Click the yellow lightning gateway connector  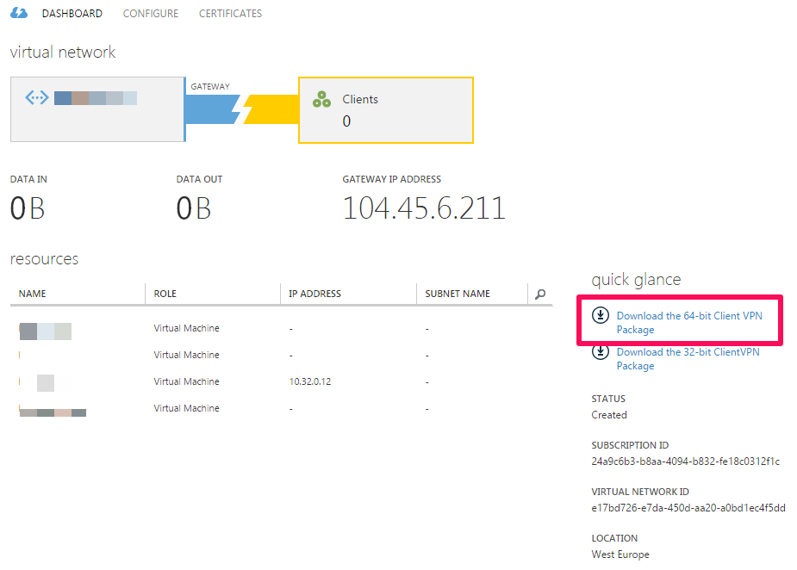[x=257, y=109]
